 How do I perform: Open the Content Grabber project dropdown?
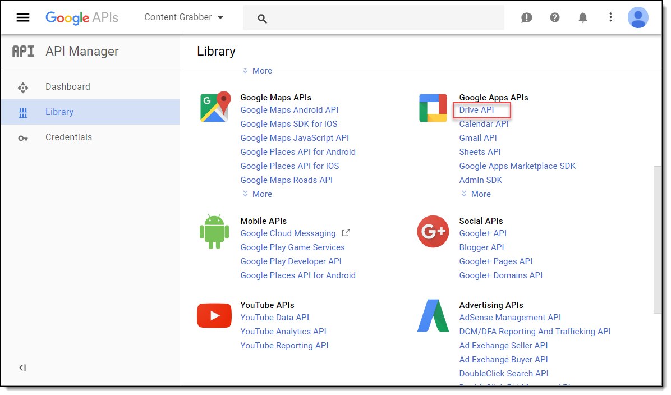point(183,17)
